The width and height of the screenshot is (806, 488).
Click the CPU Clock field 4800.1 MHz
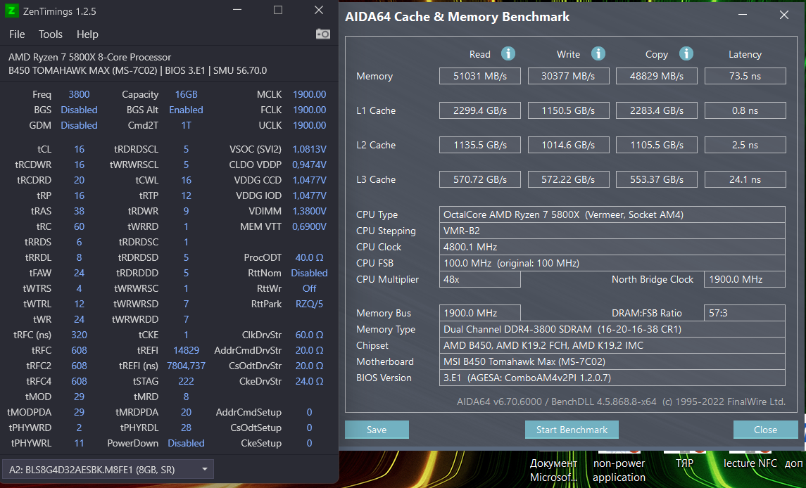[612, 247]
